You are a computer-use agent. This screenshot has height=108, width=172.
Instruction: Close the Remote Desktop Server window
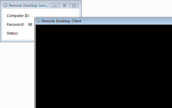(74, 6)
